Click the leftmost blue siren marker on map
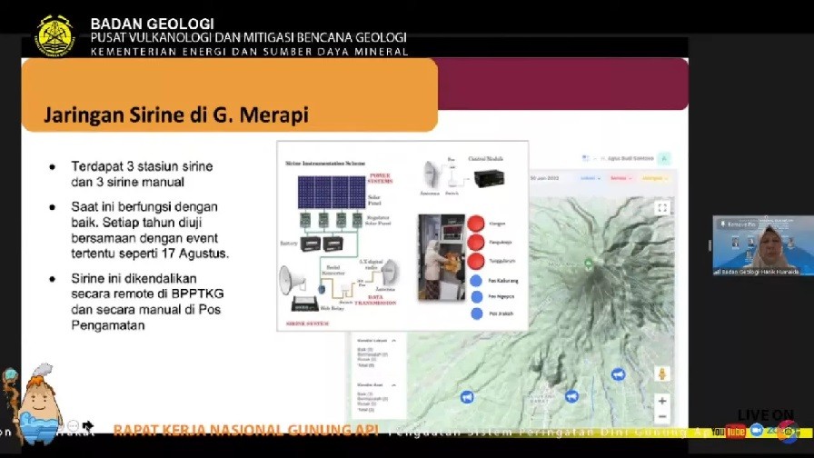The height and width of the screenshot is (458, 814). 467,397
